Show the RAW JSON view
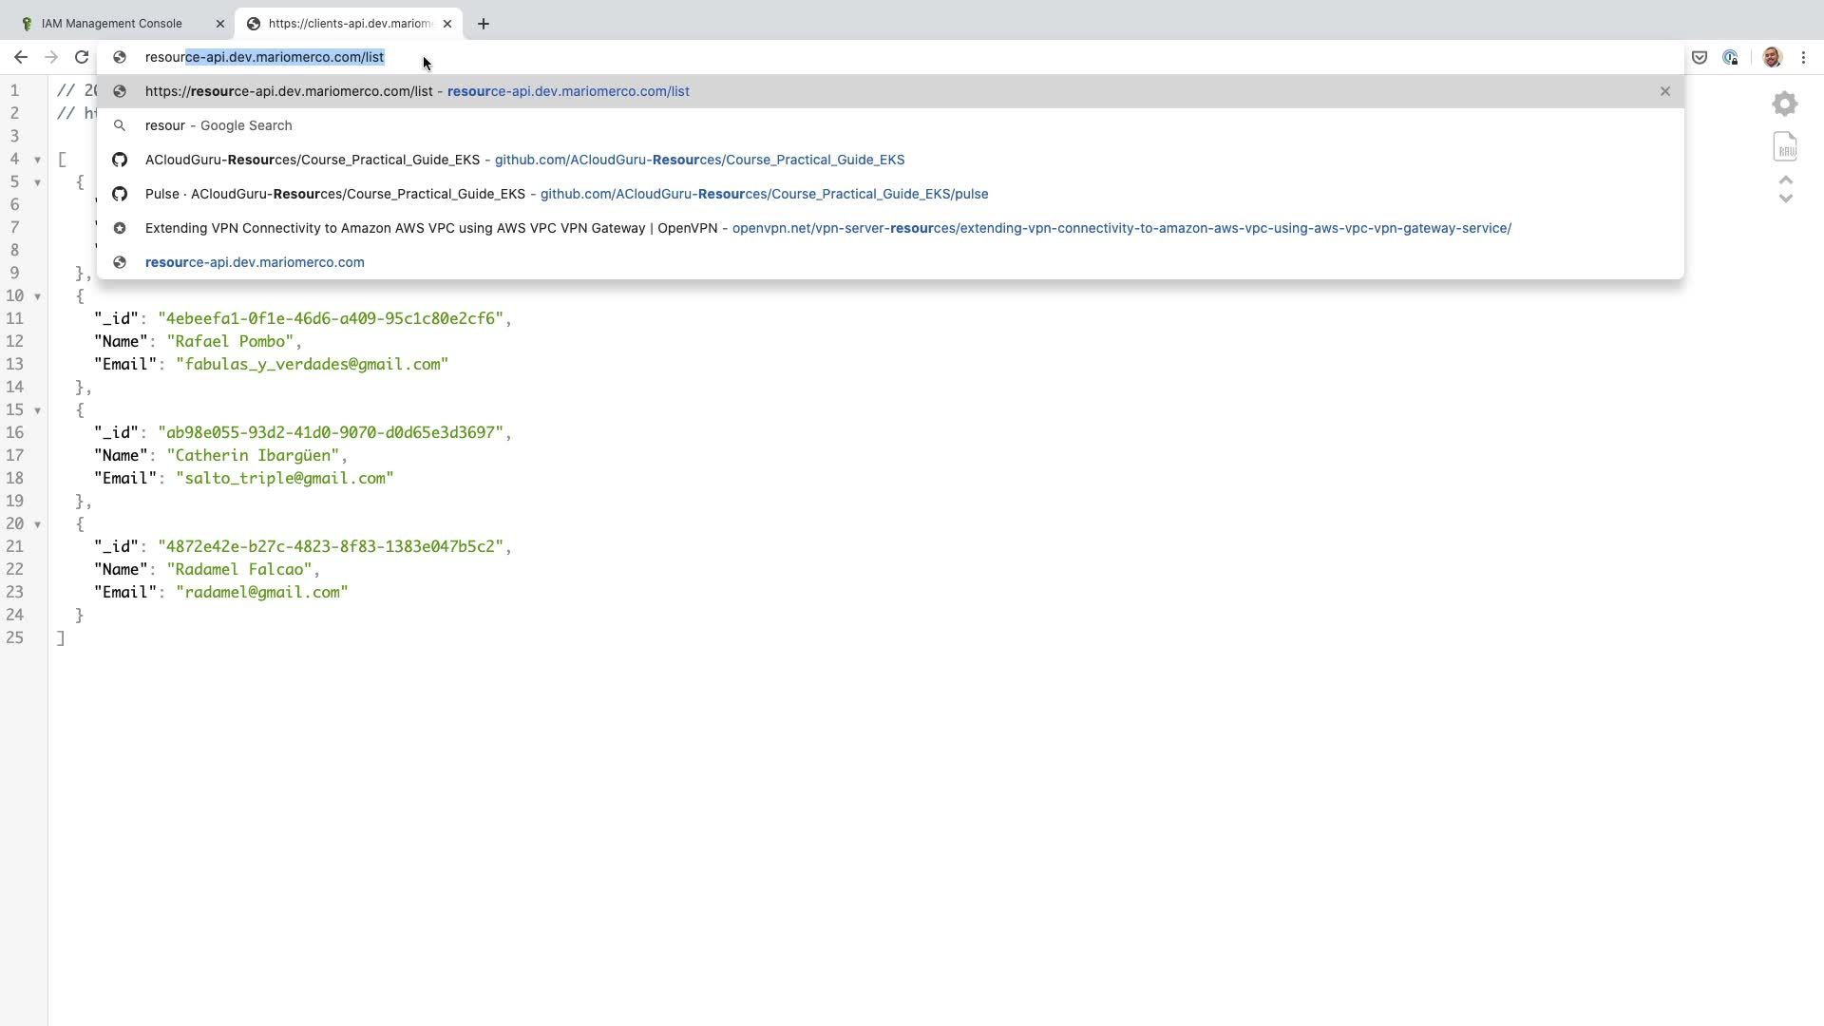The image size is (1824, 1026). [1785, 146]
